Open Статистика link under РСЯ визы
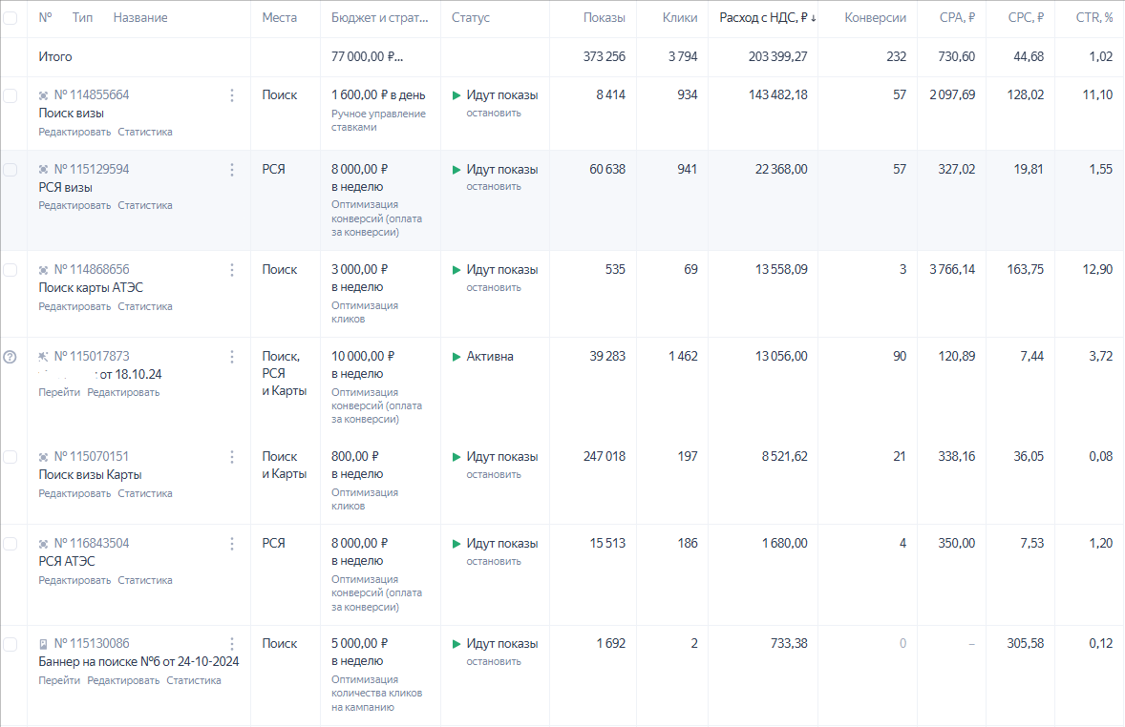 (145, 206)
